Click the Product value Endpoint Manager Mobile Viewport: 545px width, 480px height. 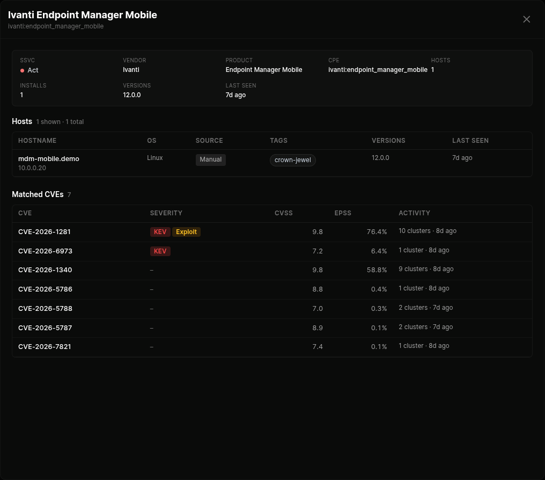click(x=264, y=70)
